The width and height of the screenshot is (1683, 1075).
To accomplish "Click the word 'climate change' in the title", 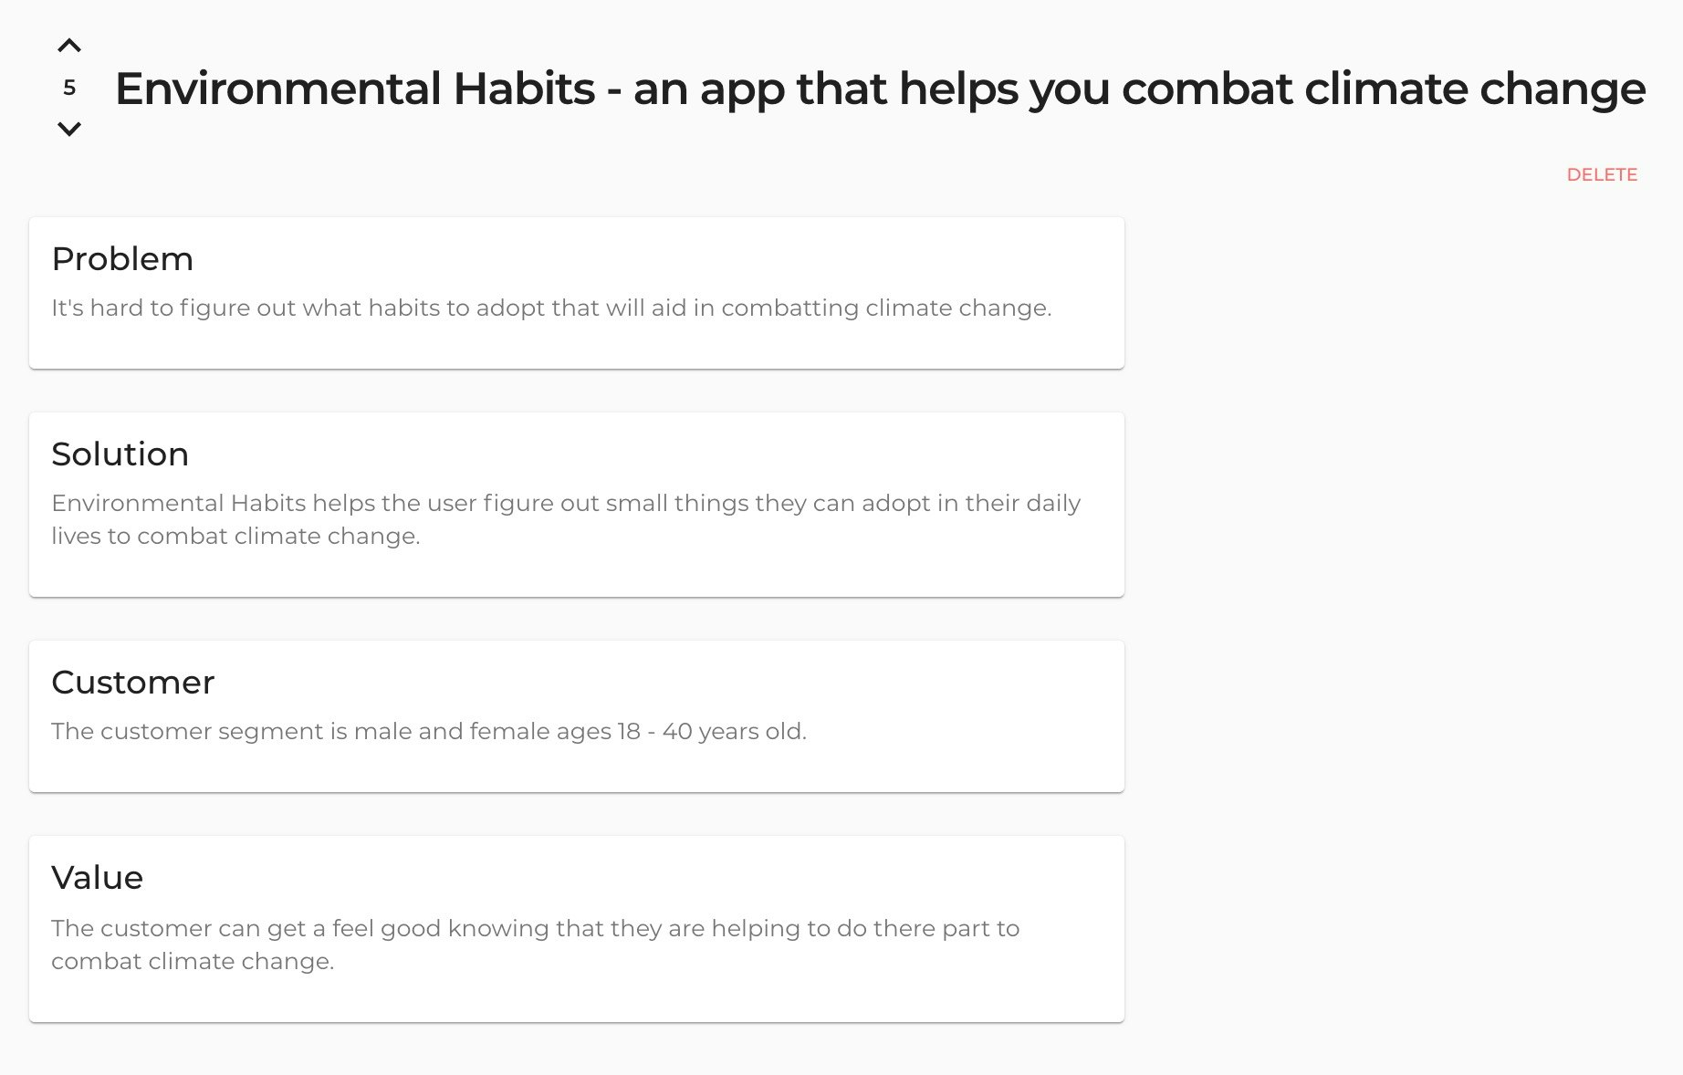I will pos(1475,89).
